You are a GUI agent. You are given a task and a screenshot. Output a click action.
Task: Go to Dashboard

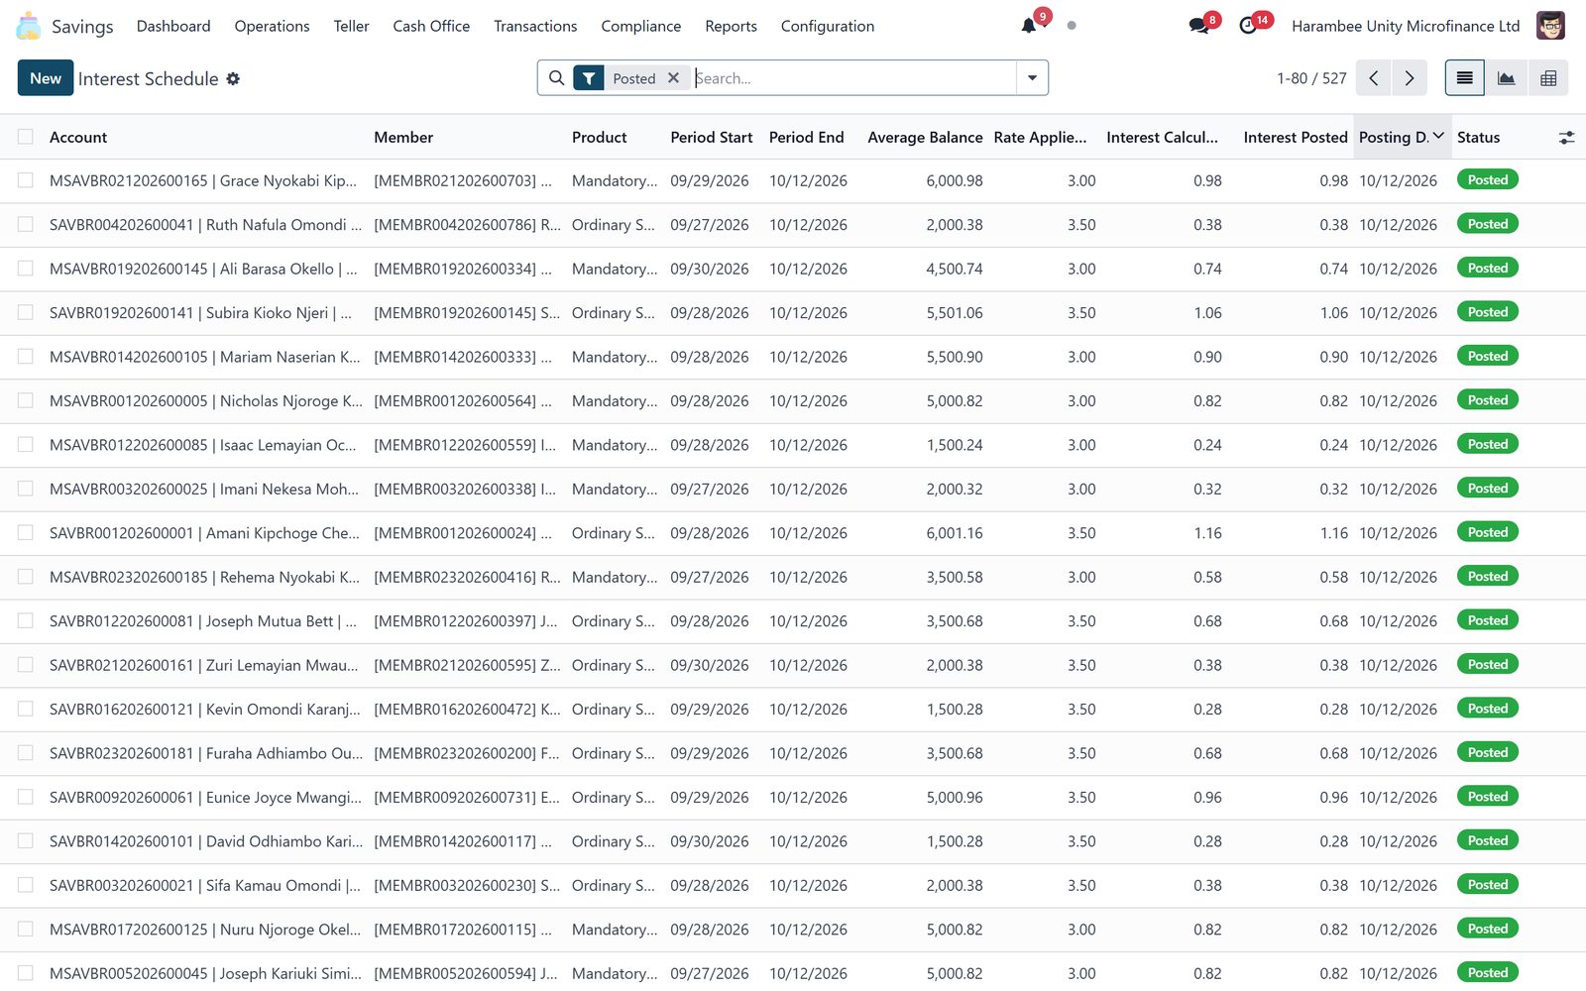[x=173, y=26]
